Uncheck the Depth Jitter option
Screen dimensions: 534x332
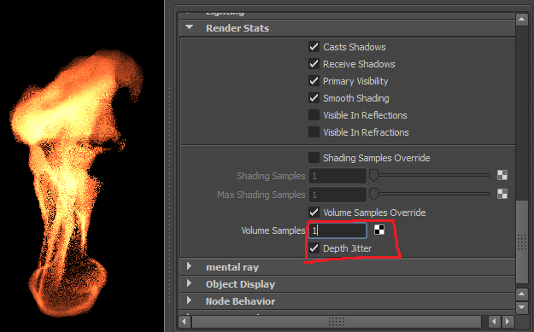coord(314,248)
